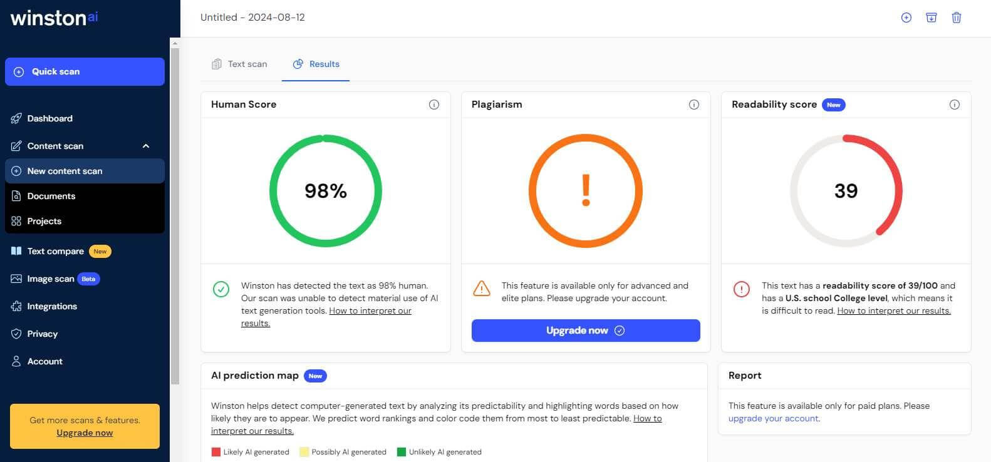Click the Dashboard rocket icon
The width and height of the screenshot is (991, 462).
click(16, 118)
